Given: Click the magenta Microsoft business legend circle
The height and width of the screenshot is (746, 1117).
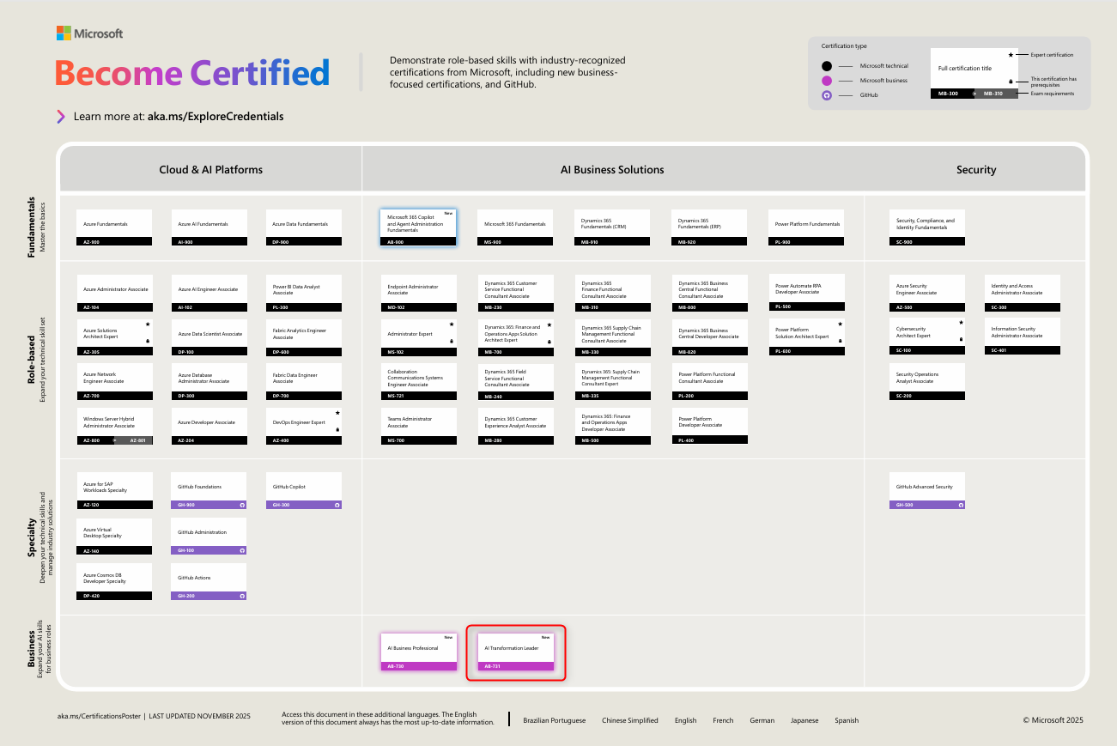Looking at the screenshot, I should [827, 81].
